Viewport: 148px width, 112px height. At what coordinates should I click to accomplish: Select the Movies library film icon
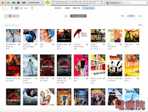point(16,8)
